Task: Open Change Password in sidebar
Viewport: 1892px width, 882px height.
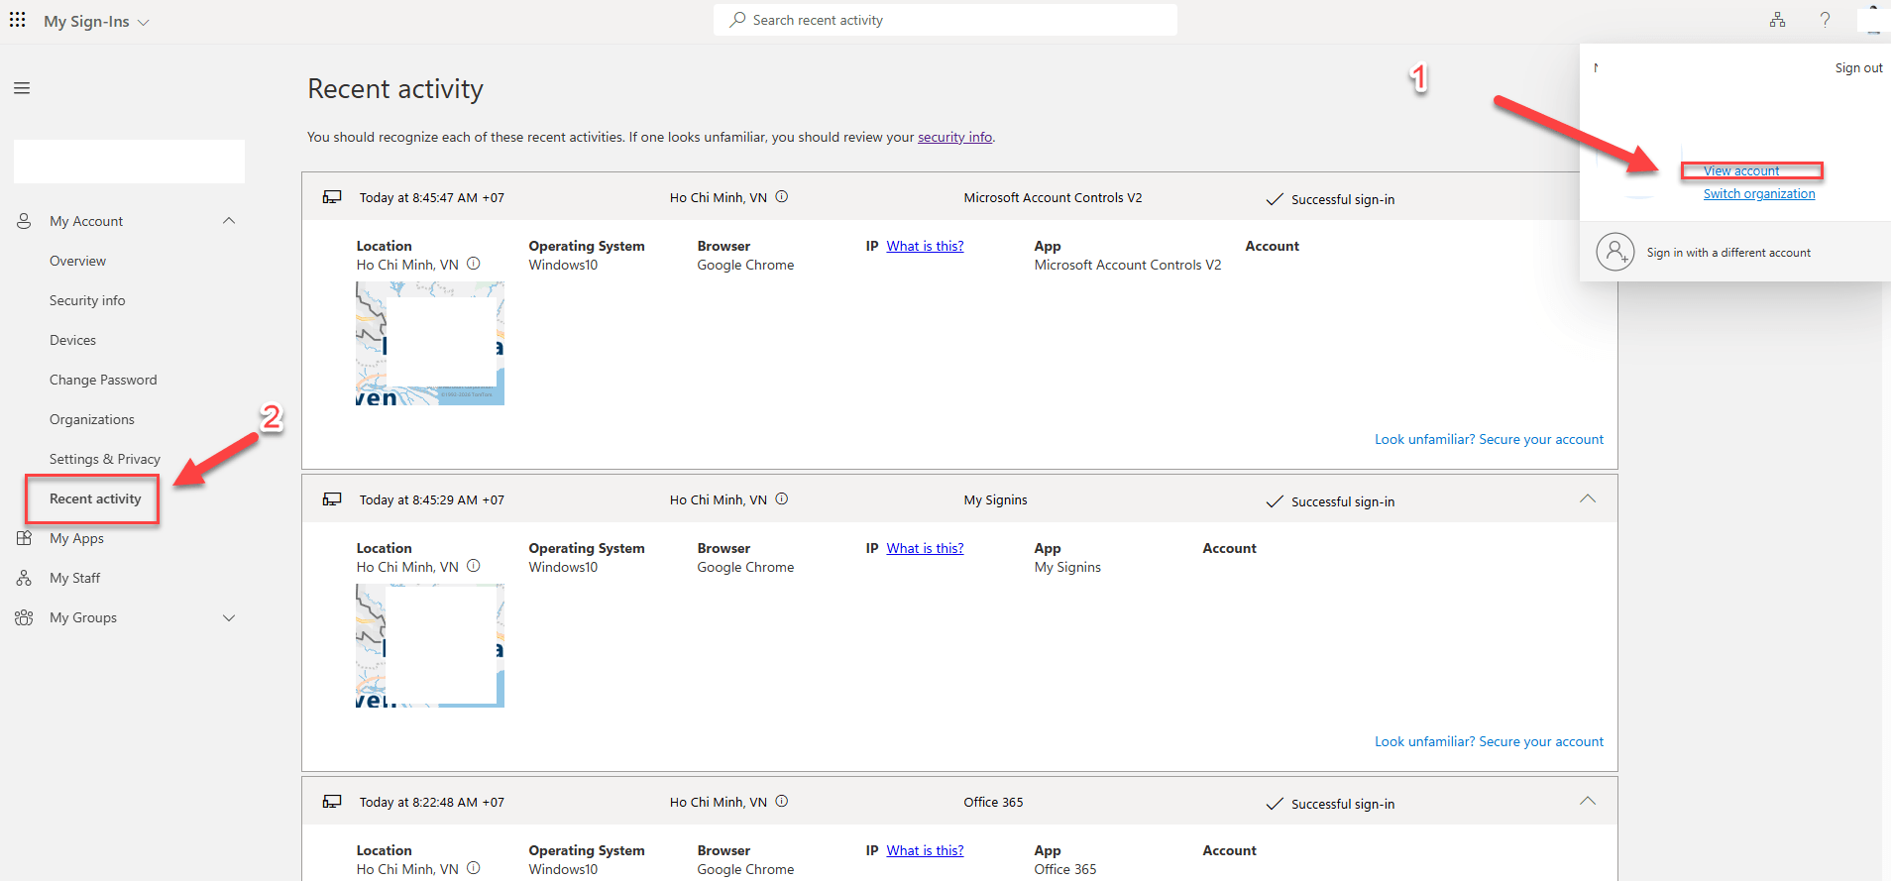Action: pos(103,380)
